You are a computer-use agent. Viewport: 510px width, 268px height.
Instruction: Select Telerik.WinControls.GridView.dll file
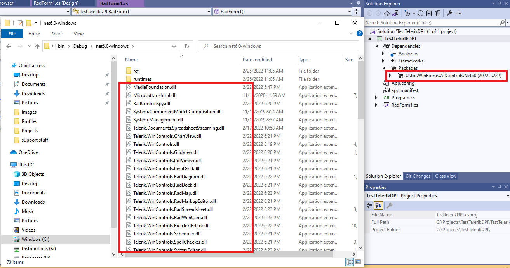[165, 152]
